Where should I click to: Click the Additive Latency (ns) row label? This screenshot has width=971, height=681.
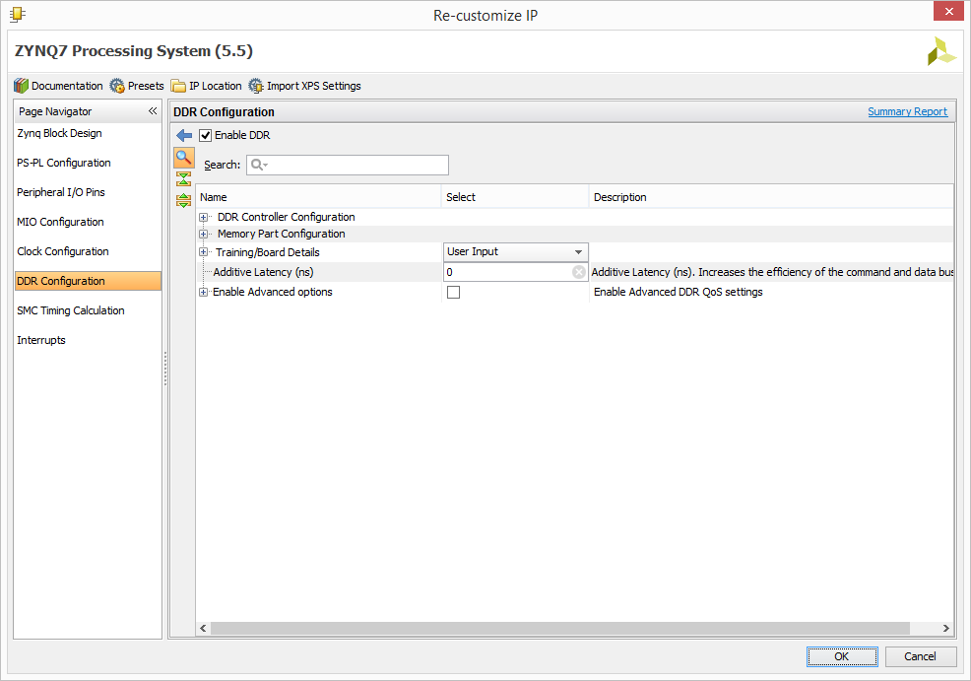point(263,272)
